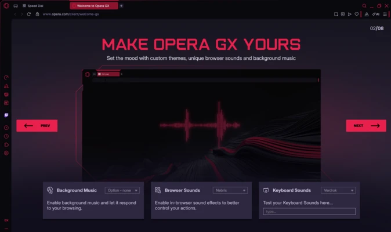Click 'Test your Keyboard Sounds here...' text
Screen dimensions: 391x232
298,203
